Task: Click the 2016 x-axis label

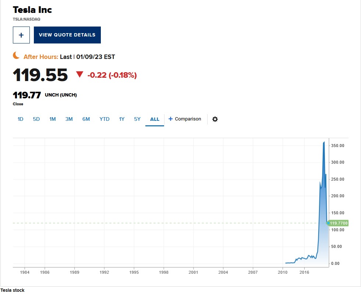Action: [304, 272]
